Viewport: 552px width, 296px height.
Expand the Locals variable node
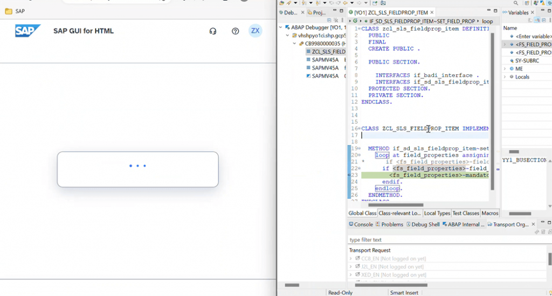coord(505,77)
